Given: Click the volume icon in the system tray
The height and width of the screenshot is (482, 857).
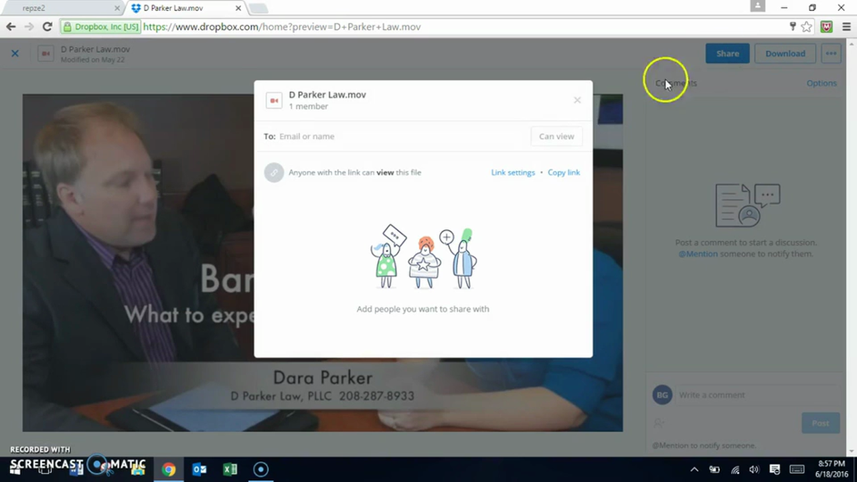Looking at the screenshot, I should click(753, 469).
